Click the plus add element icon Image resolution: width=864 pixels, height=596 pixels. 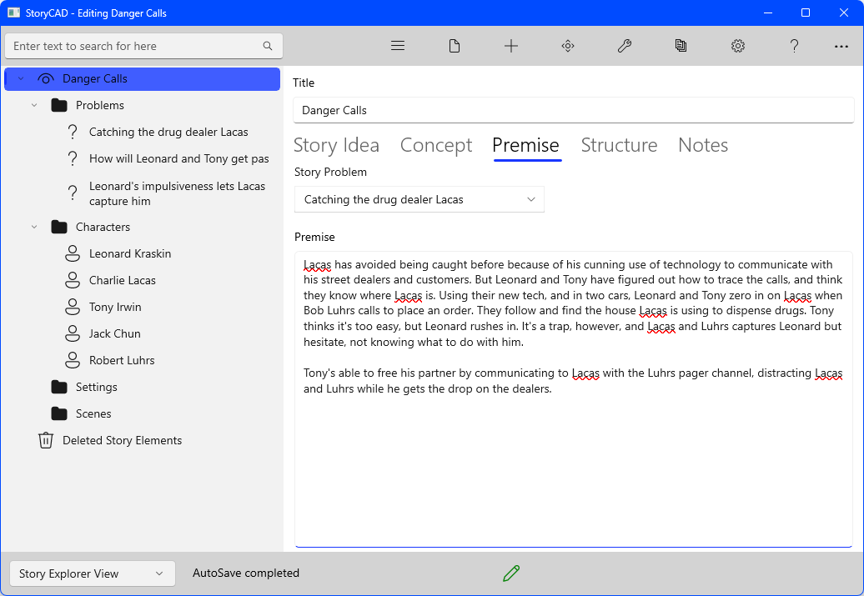coord(511,46)
